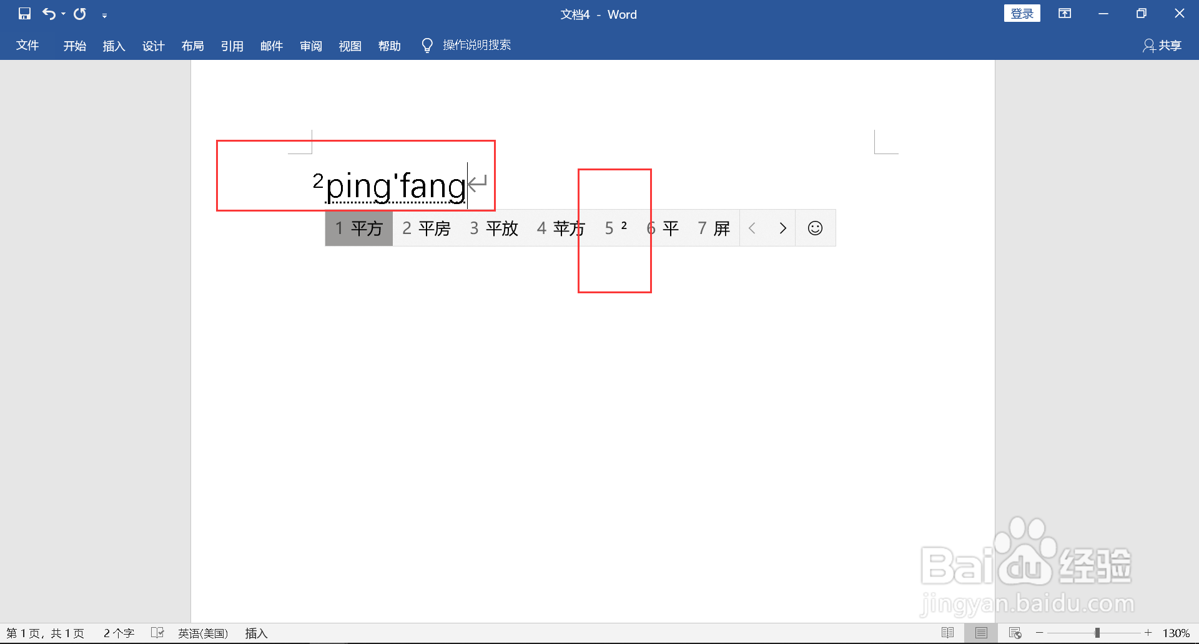Screen dimensions: 1199x644
Task: Restore down the Word window
Action: 1142,14
